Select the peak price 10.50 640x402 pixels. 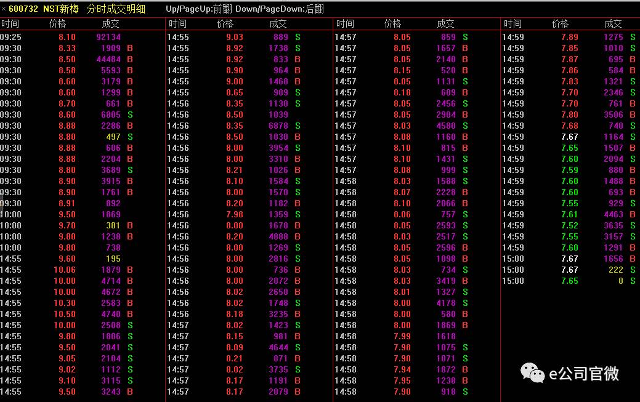(x=65, y=314)
